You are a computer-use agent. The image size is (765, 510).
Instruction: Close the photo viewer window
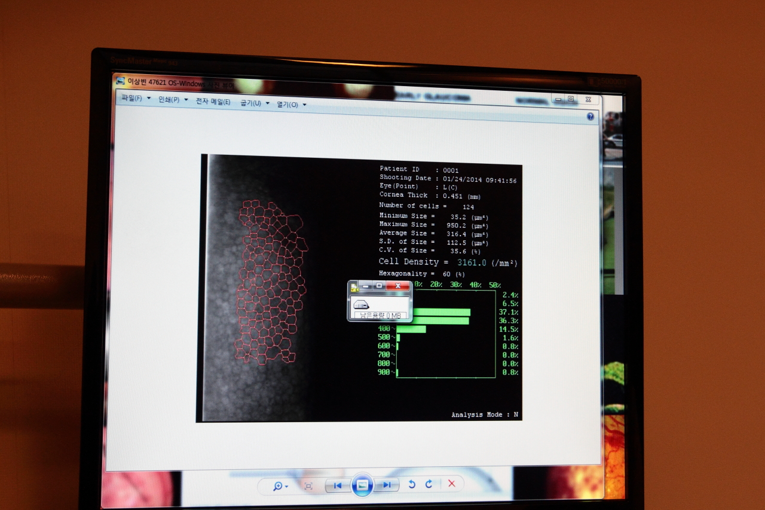click(x=588, y=100)
